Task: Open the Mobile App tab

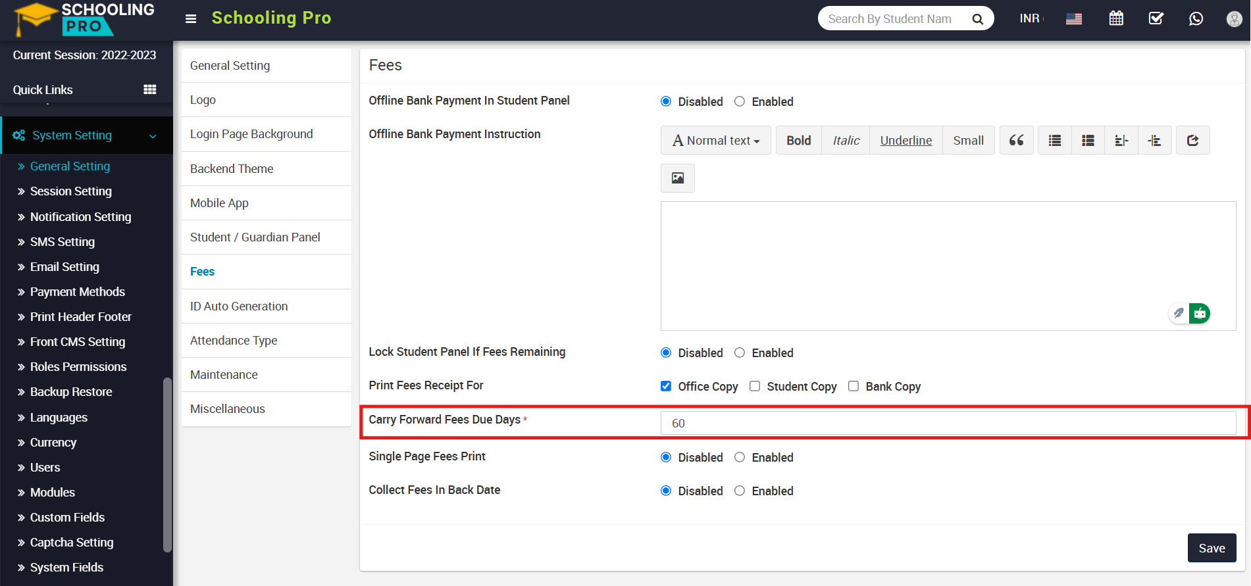Action: (266, 203)
